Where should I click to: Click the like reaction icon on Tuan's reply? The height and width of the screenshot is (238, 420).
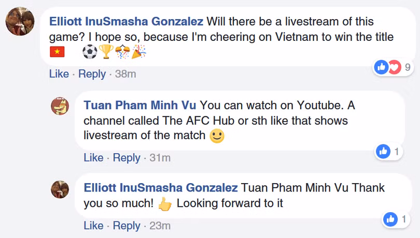tap(384, 152)
